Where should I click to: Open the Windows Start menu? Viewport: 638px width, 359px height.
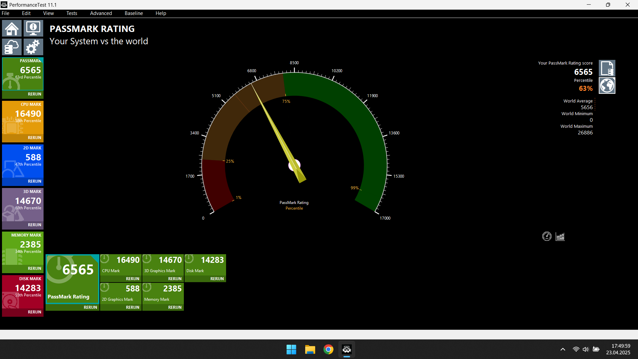point(292,349)
